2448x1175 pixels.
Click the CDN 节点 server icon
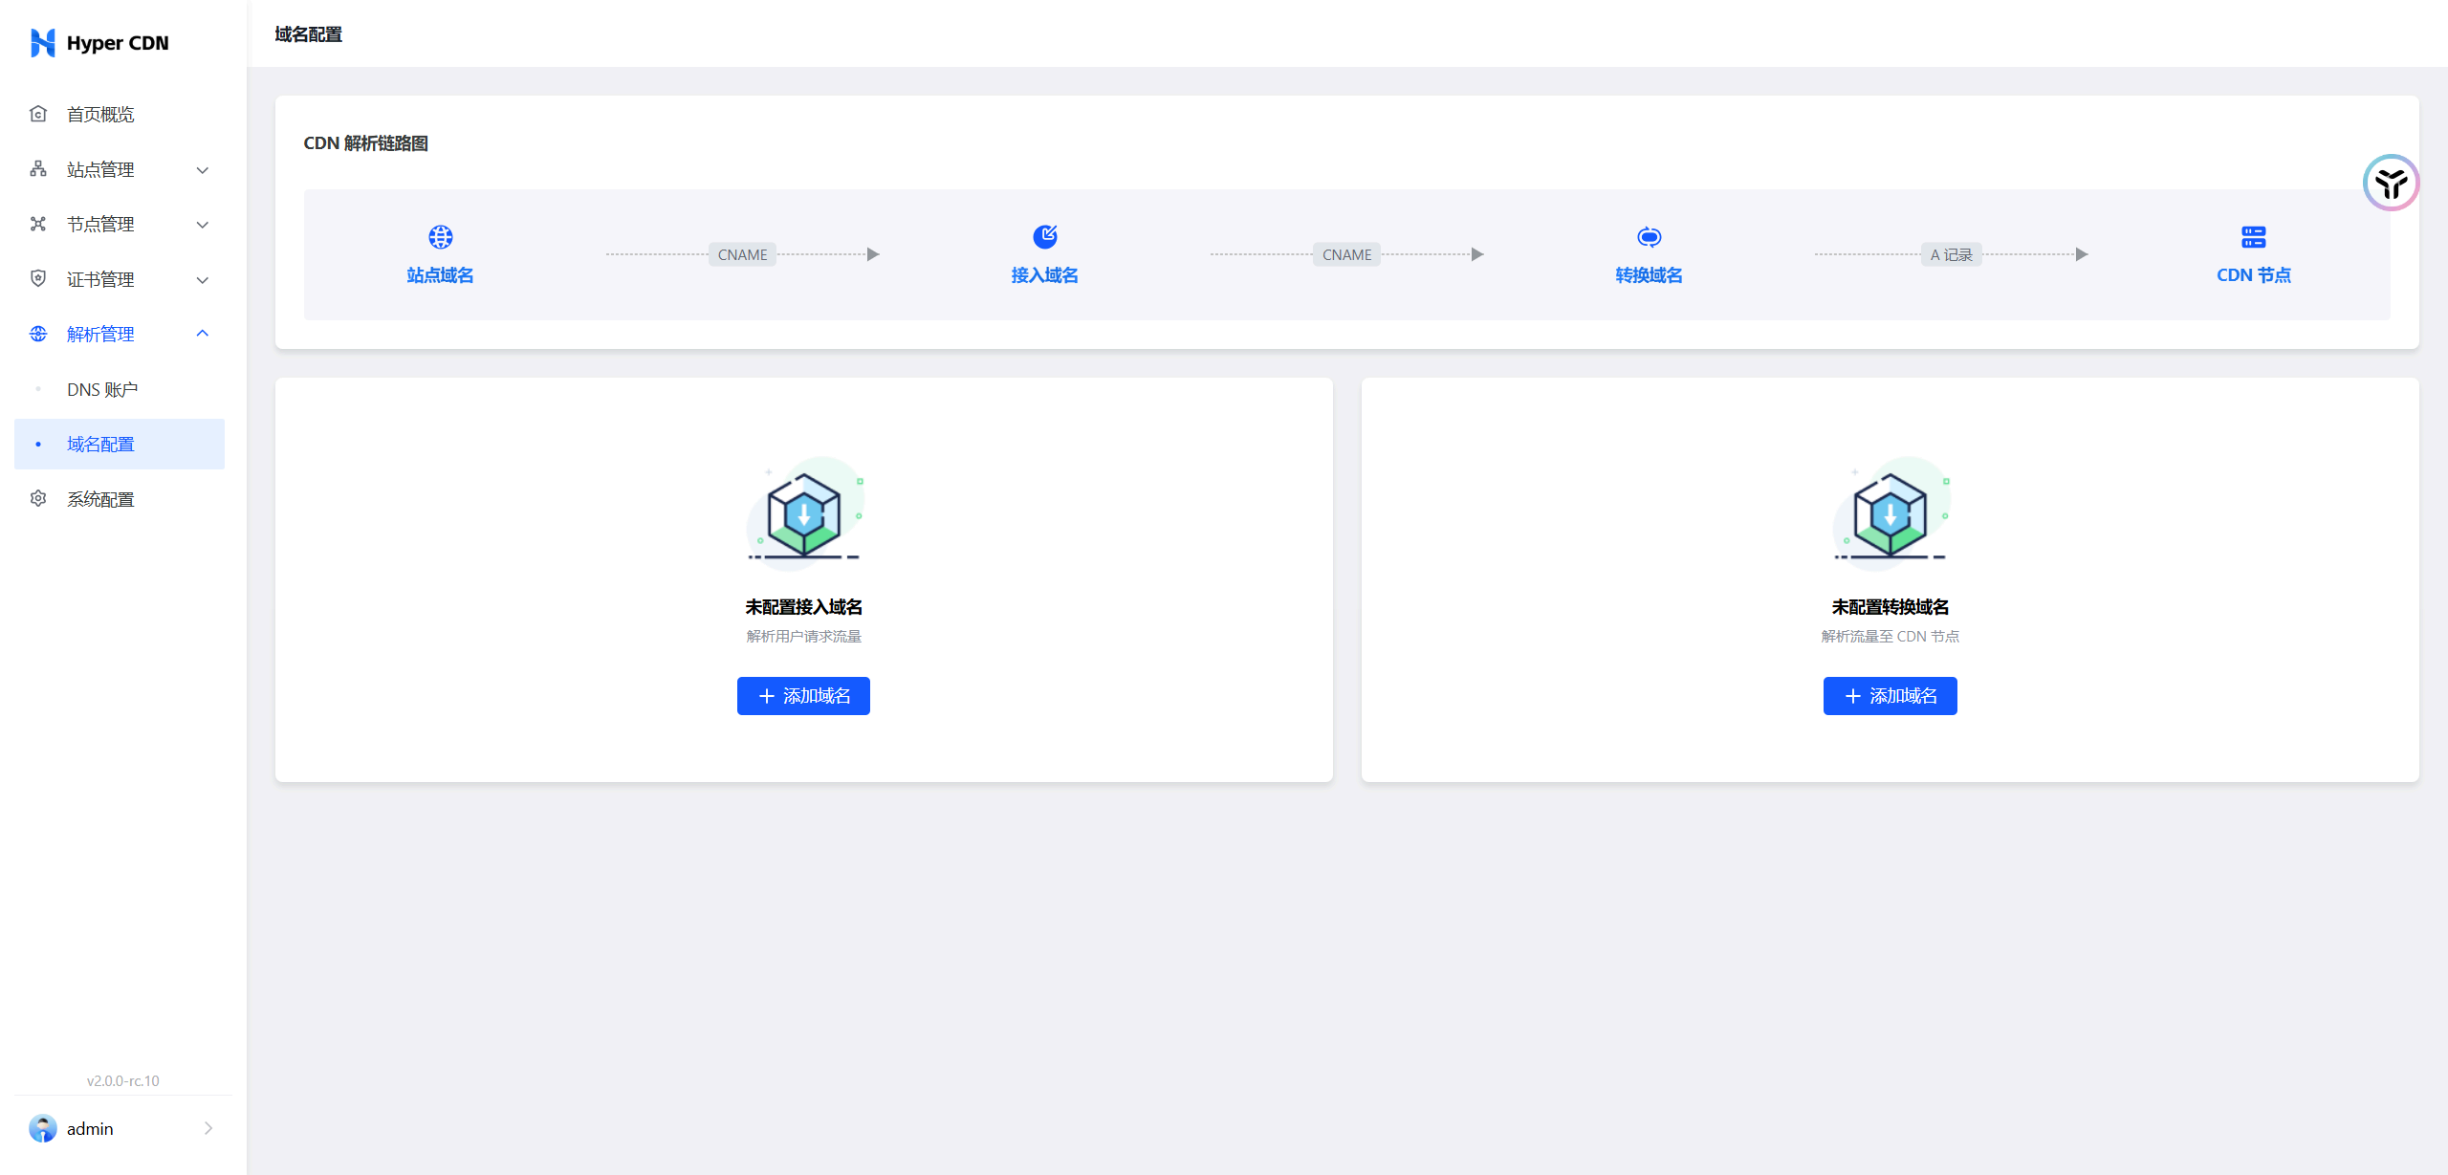click(x=2253, y=236)
